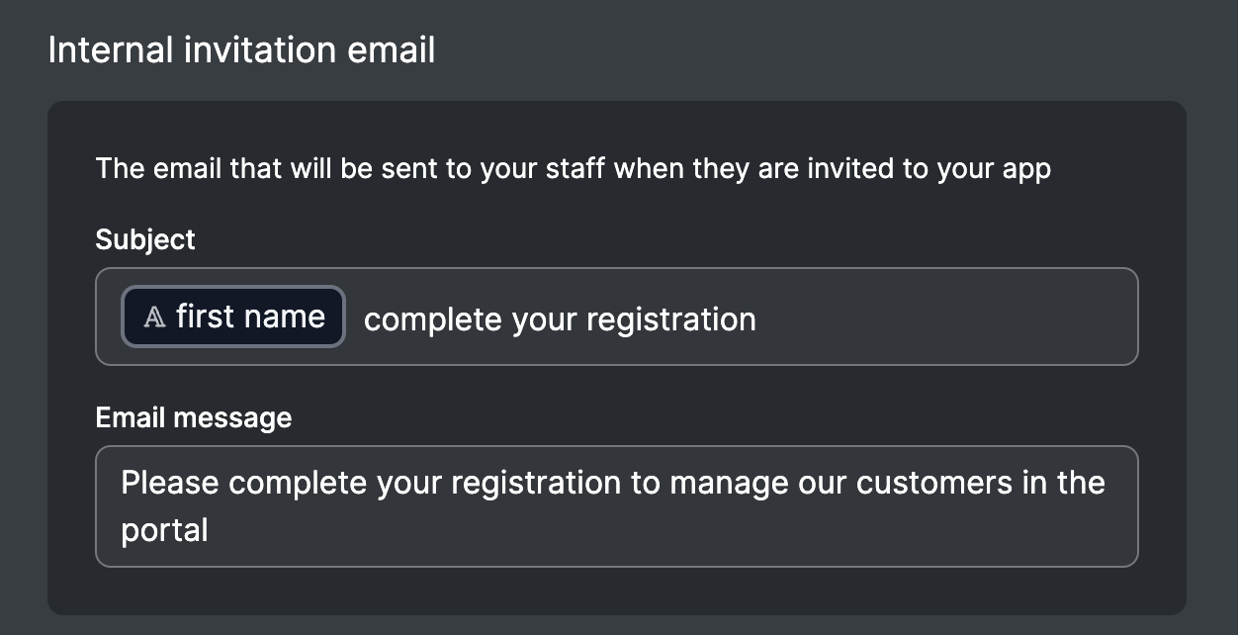Click the "Internal invitation email" heading
The image size is (1238, 635).
(241, 50)
